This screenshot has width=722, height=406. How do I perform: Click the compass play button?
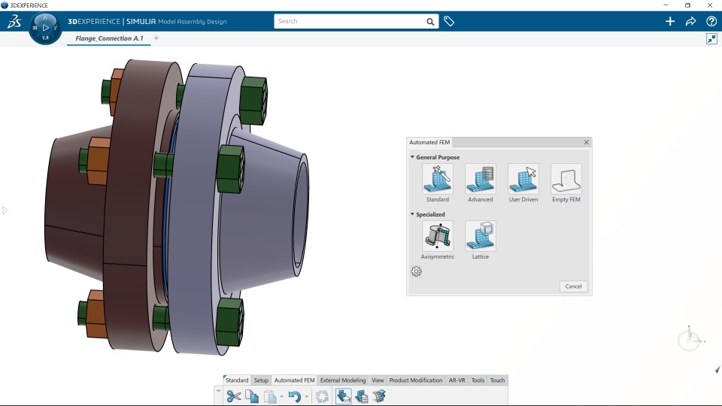click(45, 28)
